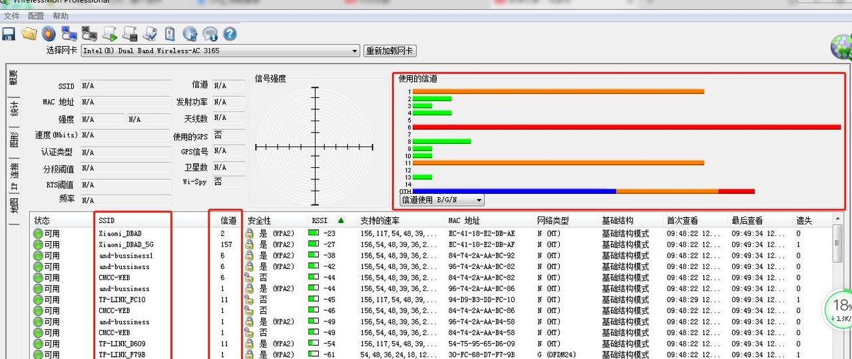This screenshot has width=852, height=359.
Task: Click the MAC 地址 N/A field
Action: 126,102
